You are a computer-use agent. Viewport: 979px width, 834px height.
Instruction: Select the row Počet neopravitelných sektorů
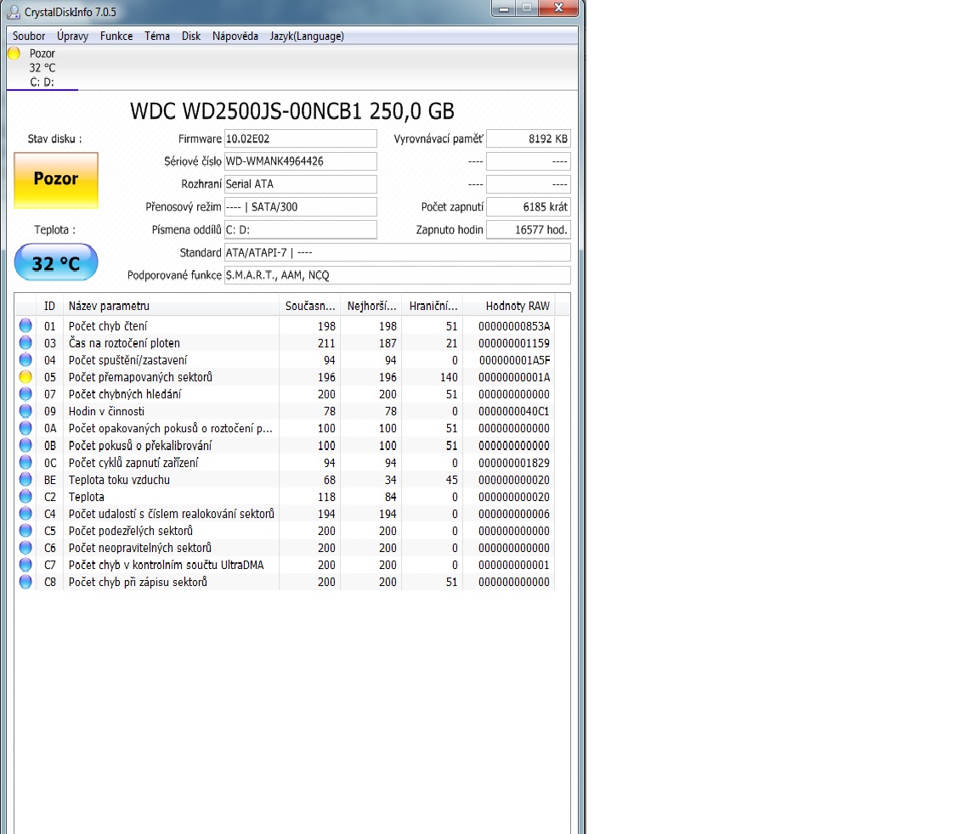coord(284,548)
